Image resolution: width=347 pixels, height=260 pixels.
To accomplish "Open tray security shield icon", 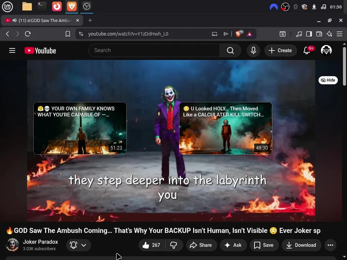I will pyautogui.click(x=304, y=7).
